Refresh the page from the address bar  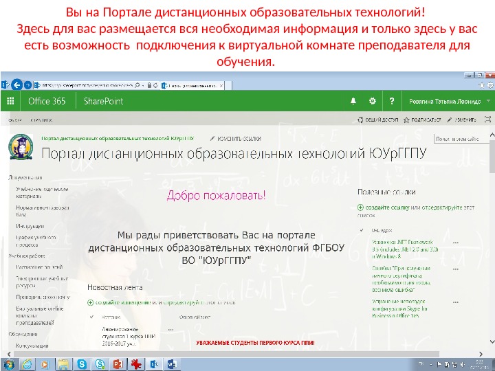tap(155, 85)
